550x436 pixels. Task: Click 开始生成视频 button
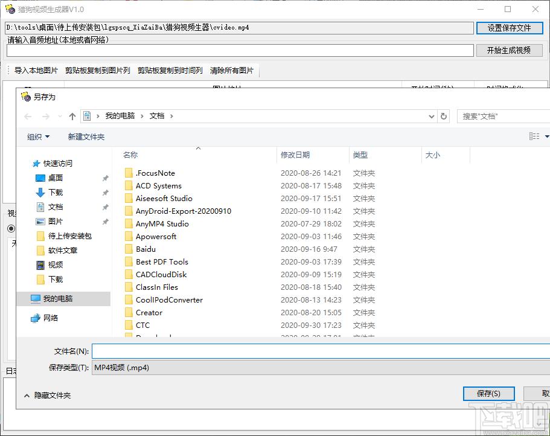pos(509,50)
